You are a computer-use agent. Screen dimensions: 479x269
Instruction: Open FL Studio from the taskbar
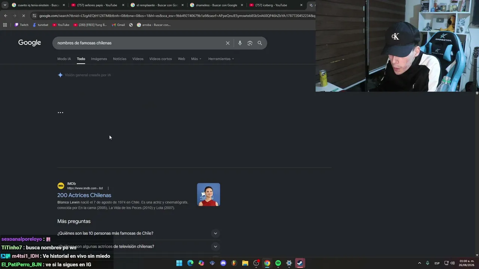(x=234, y=263)
